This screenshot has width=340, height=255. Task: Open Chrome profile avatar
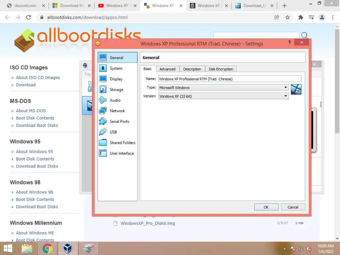[322, 17]
